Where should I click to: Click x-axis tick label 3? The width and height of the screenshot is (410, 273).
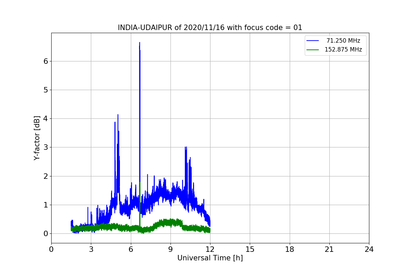click(x=91, y=249)
